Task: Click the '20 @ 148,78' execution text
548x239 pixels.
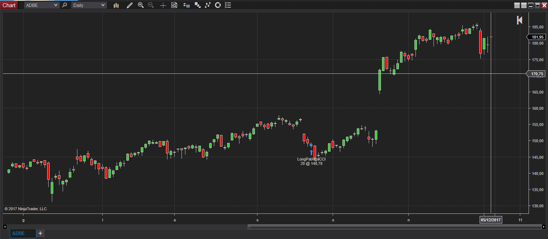Action: 311,164
